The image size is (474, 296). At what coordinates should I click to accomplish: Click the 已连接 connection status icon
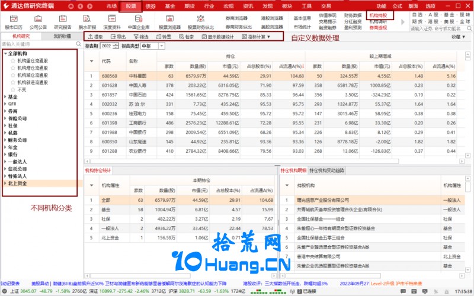[300, 291]
